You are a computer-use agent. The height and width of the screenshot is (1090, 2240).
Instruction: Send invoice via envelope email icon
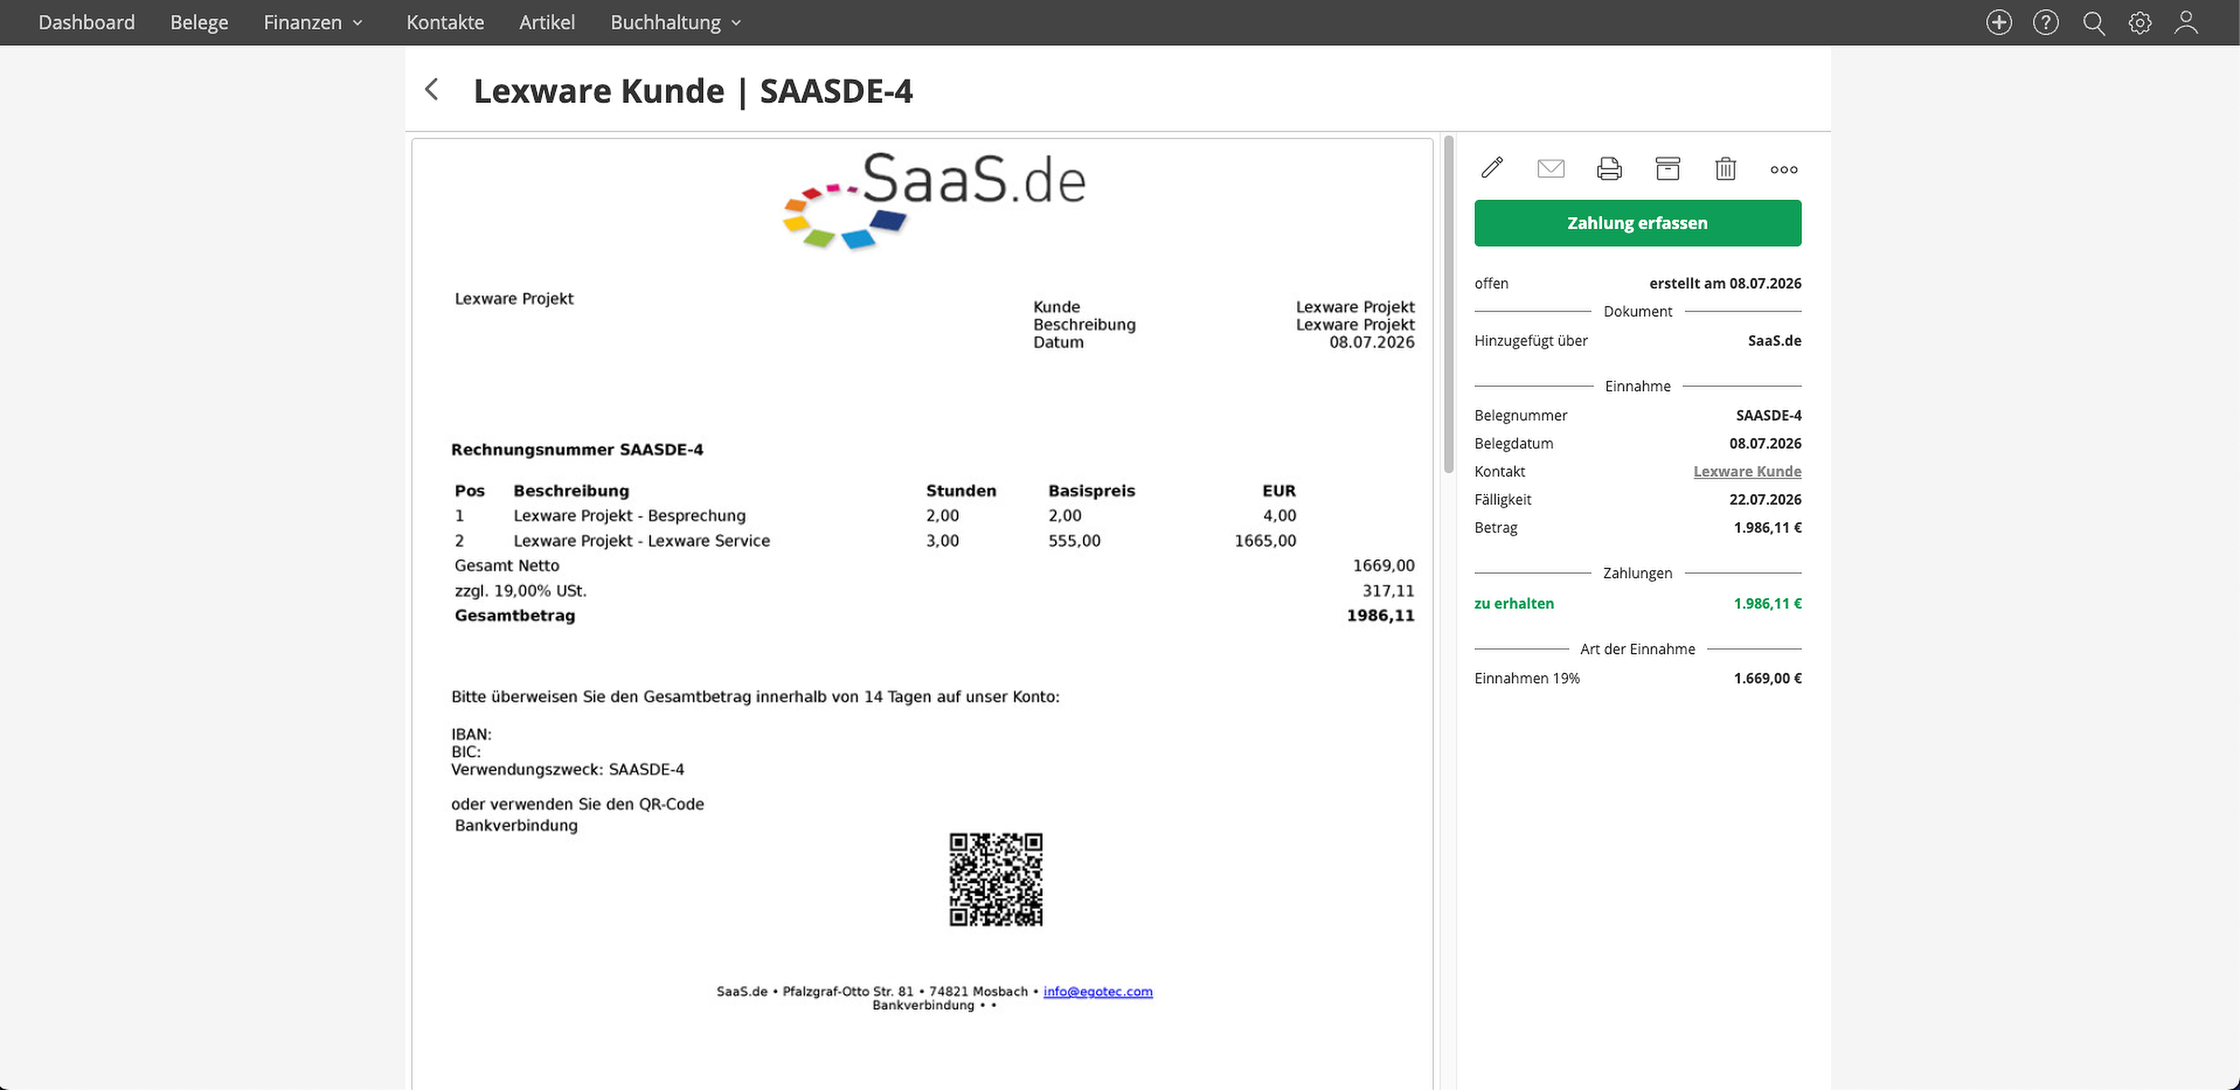(x=1551, y=168)
